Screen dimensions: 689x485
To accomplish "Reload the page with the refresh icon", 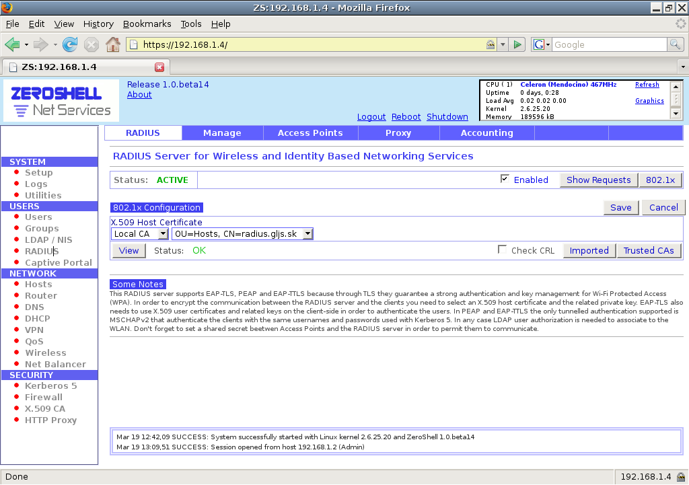I will point(70,44).
